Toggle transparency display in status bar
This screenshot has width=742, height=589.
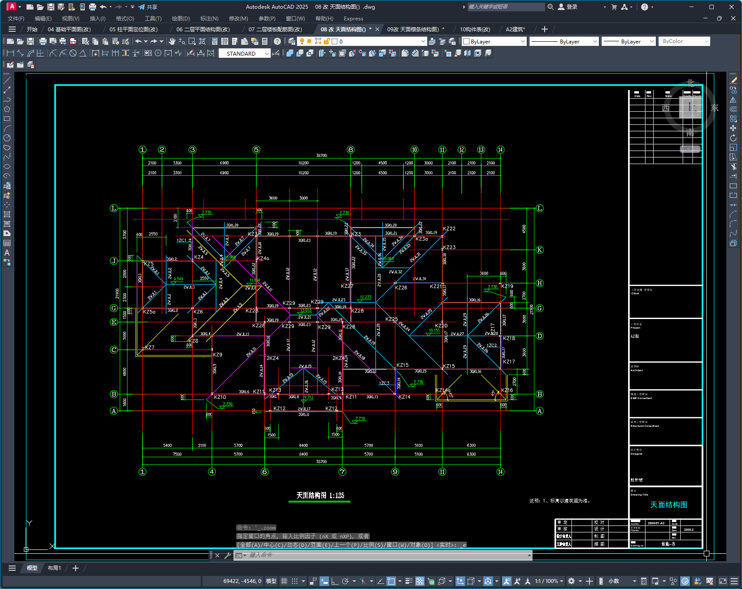(x=420, y=581)
